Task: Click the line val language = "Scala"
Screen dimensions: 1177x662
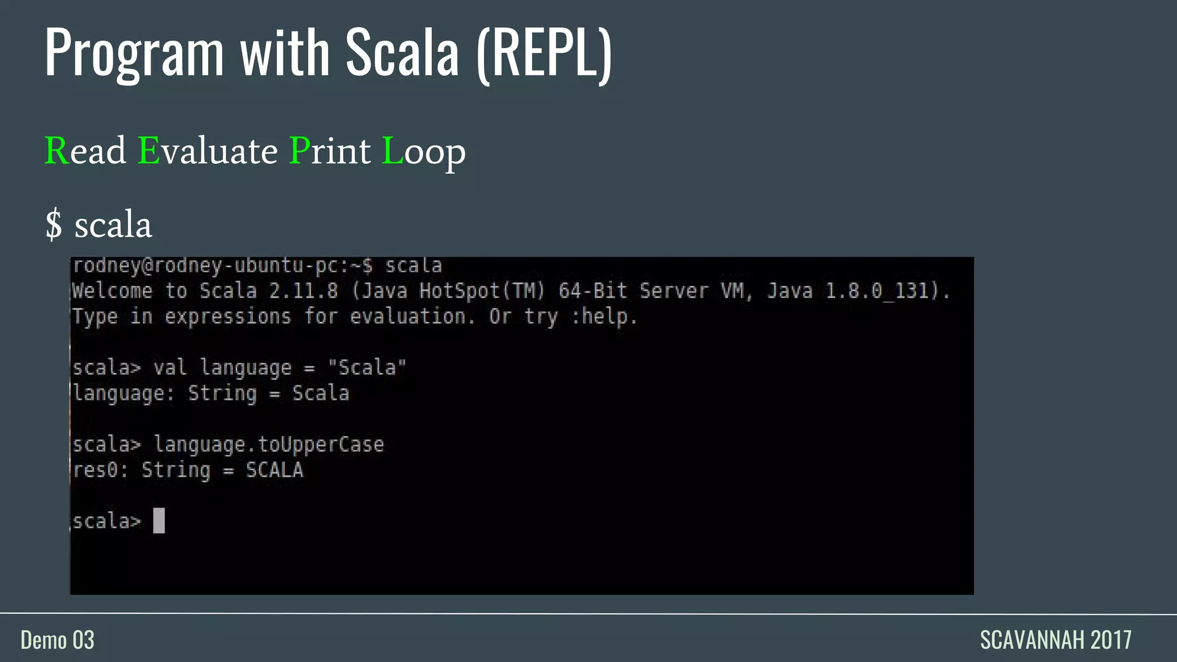Action: tap(239, 368)
